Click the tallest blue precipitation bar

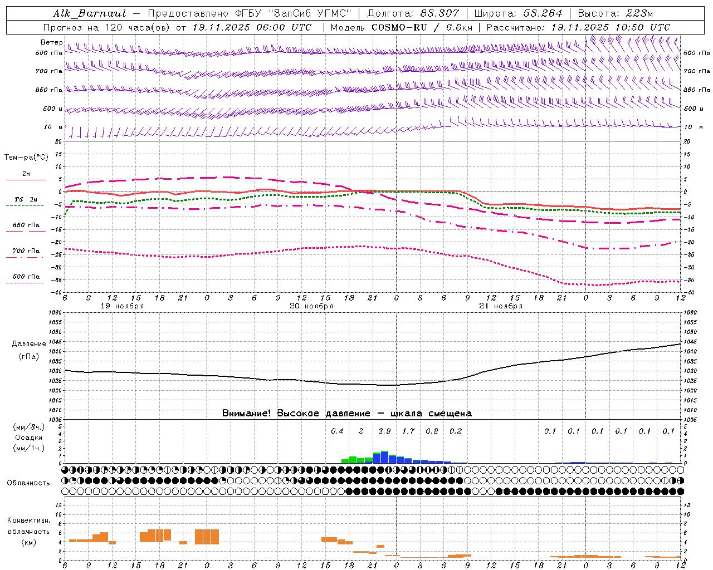pyautogui.click(x=384, y=458)
